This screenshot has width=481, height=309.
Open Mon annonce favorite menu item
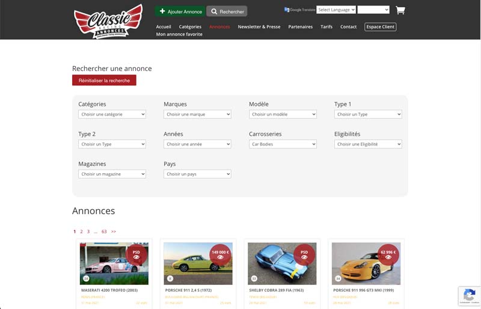point(179,34)
